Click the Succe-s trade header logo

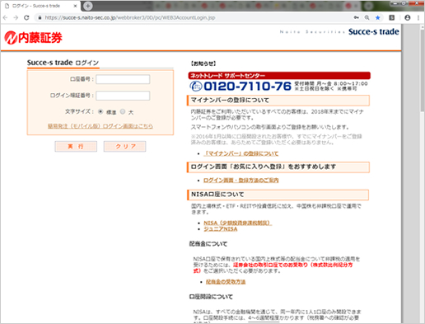click(x=374, y=31)
